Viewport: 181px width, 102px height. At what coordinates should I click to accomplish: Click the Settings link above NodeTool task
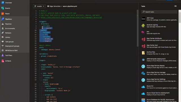click(x=45, y=82)
